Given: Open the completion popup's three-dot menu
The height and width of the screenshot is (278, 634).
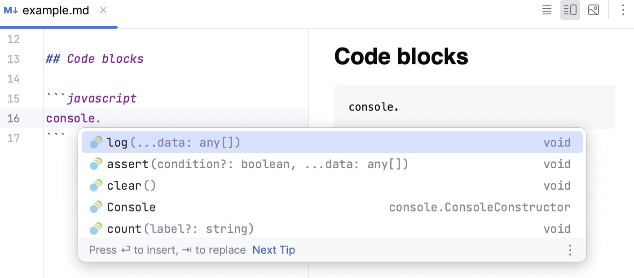Looking at the screenshot, I should [570, 250].
